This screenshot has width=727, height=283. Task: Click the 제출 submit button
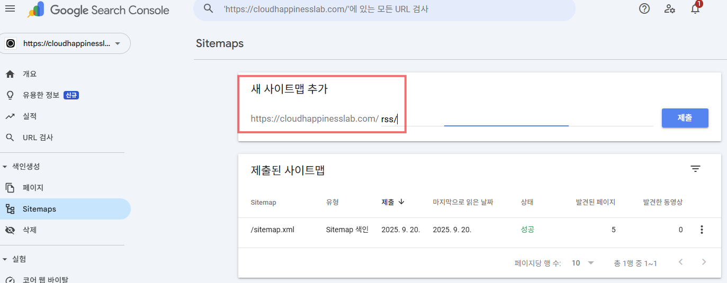pyautogui.click(x=685, y=118)
